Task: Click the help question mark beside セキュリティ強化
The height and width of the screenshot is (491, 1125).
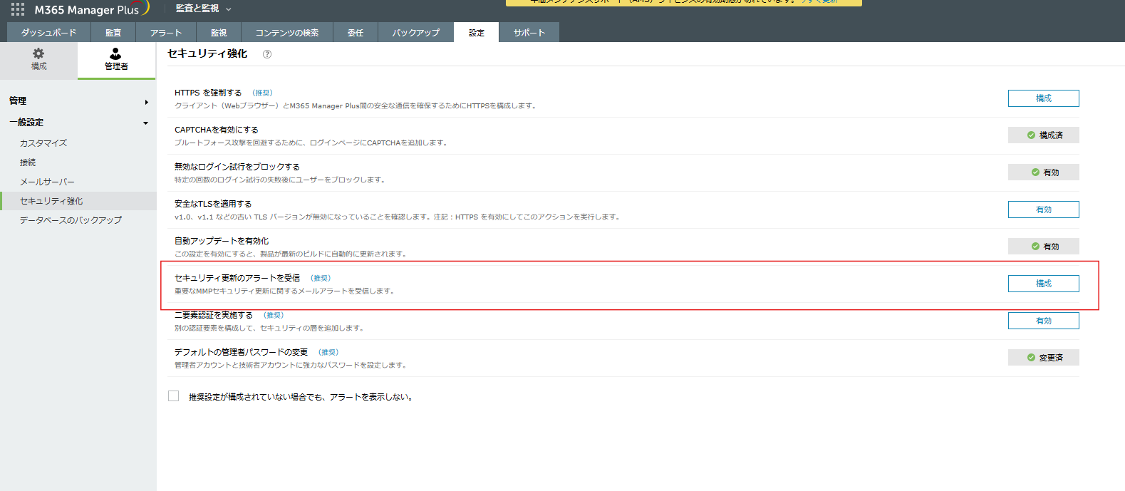Action: click(267, 54)
